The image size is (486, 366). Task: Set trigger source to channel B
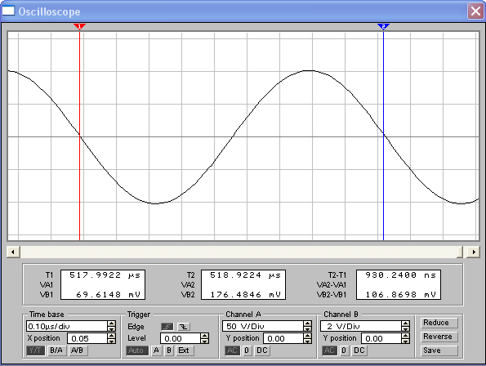coord(169,350)
